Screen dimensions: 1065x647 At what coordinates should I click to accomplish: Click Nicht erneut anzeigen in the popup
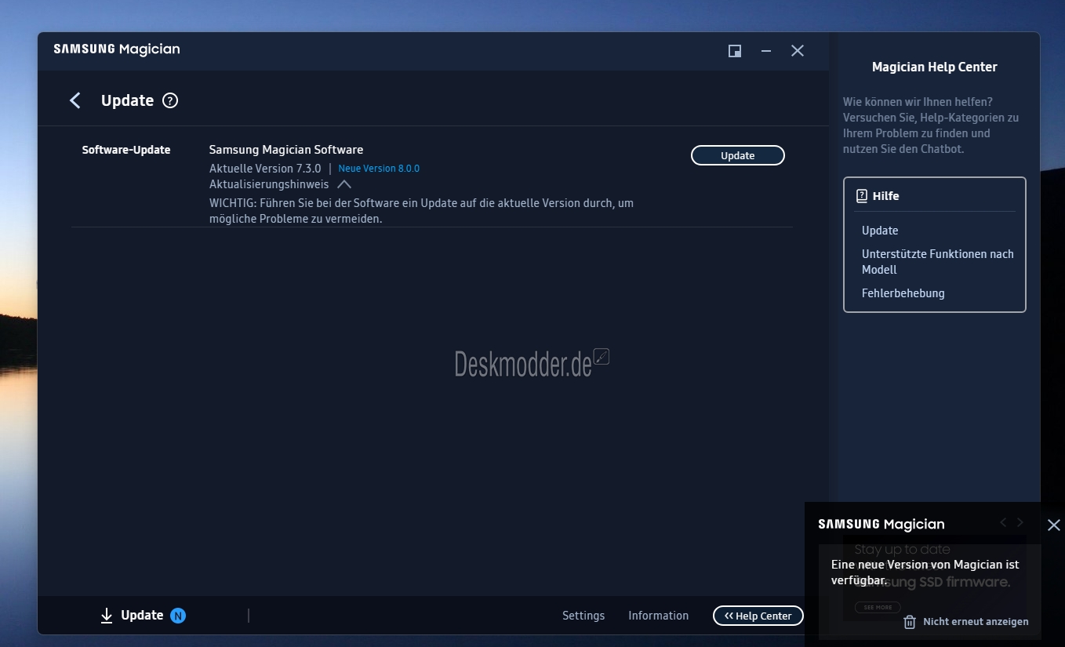[x=976, y=622]
